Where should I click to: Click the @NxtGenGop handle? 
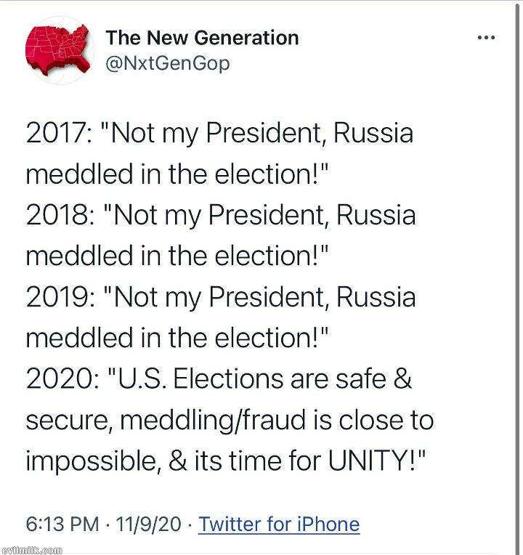point(168,63)
